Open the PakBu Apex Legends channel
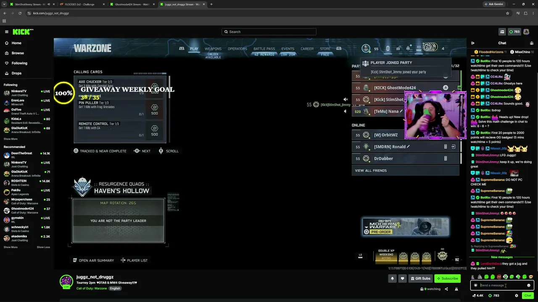The image size is (538, 302). click(26, 192)
